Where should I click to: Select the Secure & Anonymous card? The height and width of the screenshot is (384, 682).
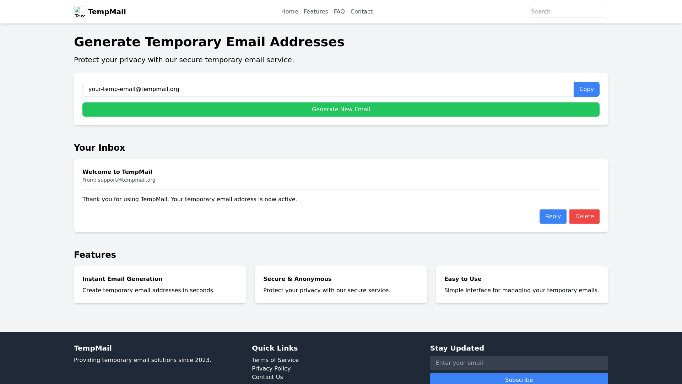click(341, 285)
